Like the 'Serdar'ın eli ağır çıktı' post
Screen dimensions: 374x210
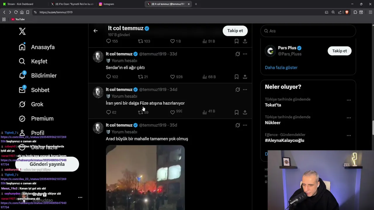pyautogui.click(x=176, y=77)
